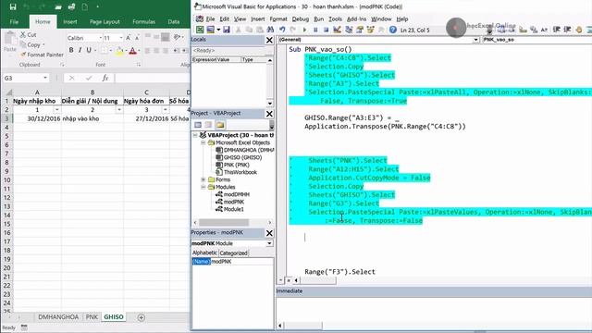
Task: Collapse the VBAProject root tree node
Action: click(195, 135)
